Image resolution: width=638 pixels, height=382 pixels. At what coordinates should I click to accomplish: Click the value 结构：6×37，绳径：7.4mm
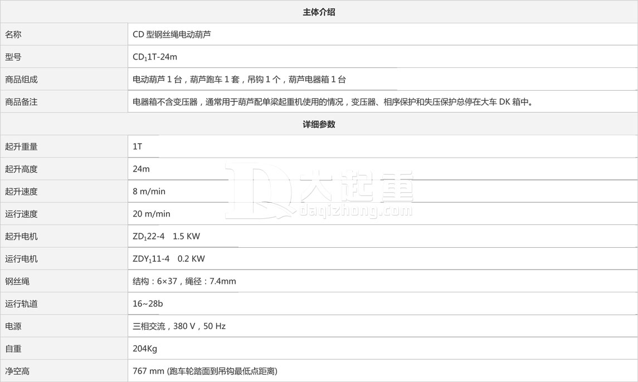tap(184, 281)
